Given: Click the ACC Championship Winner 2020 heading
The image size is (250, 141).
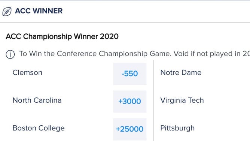Looking at the screenshot, I should (62, 37).
